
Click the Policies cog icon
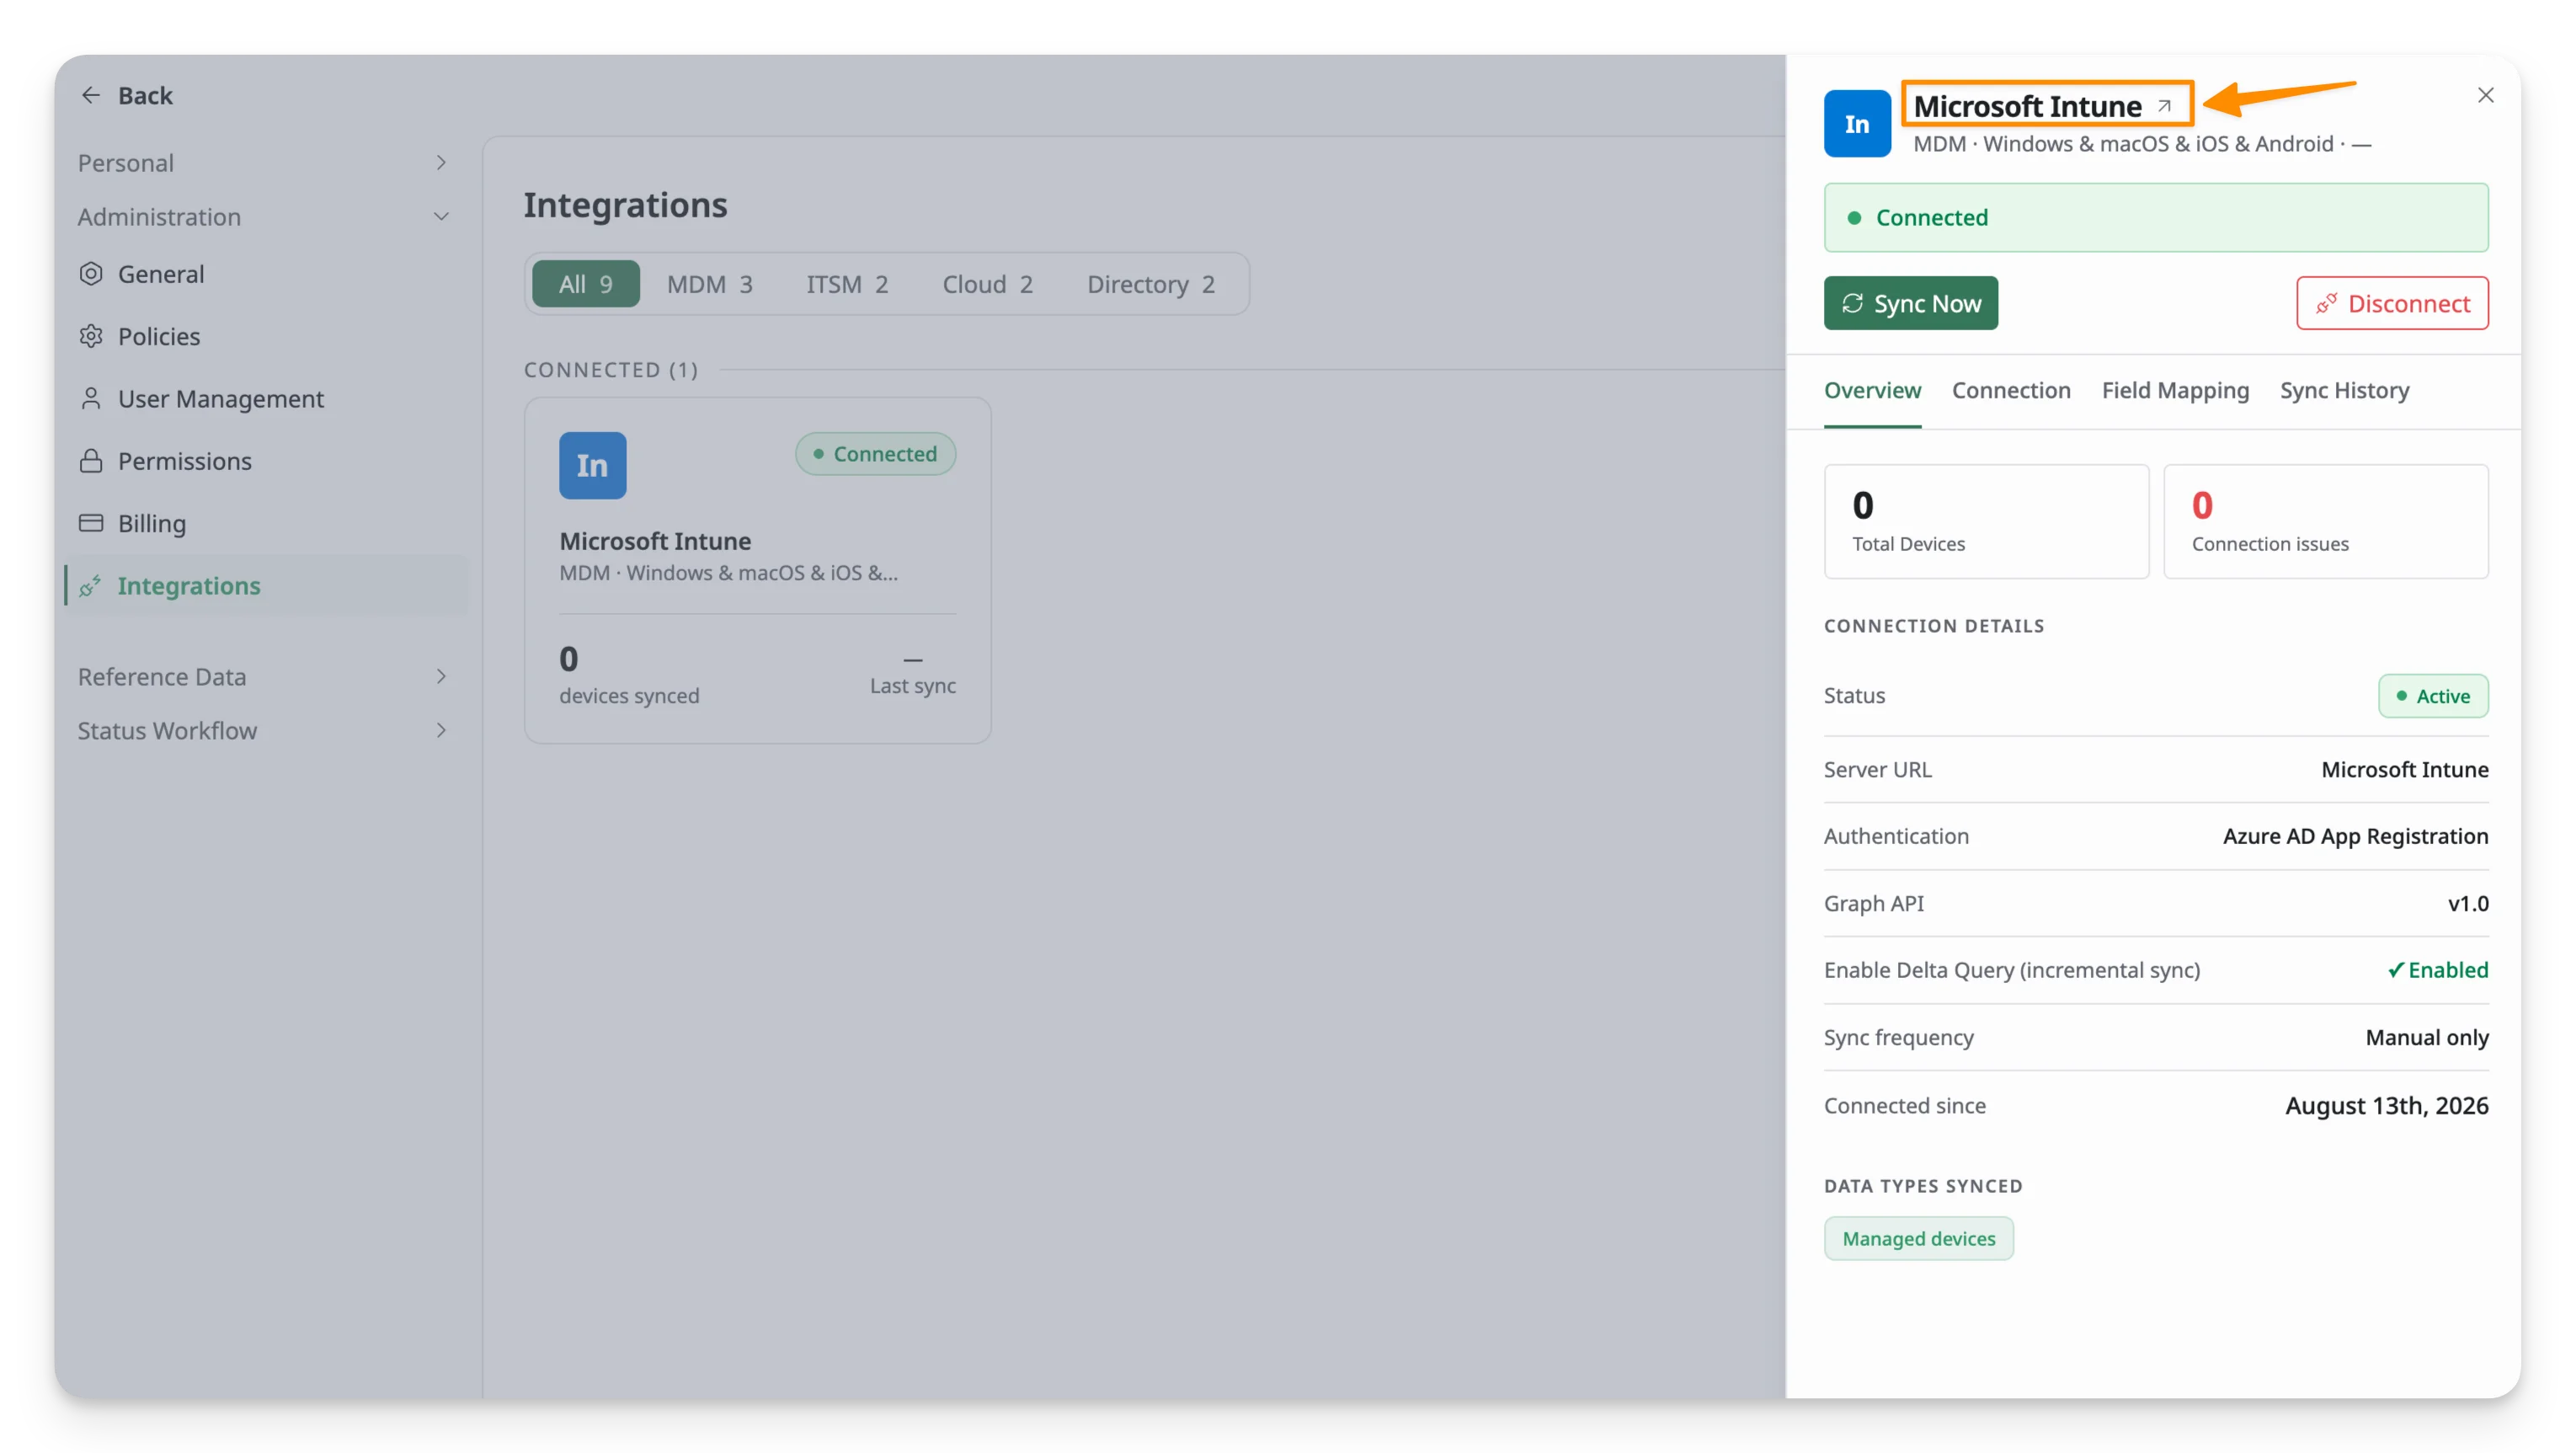click(x=91, y=336)
